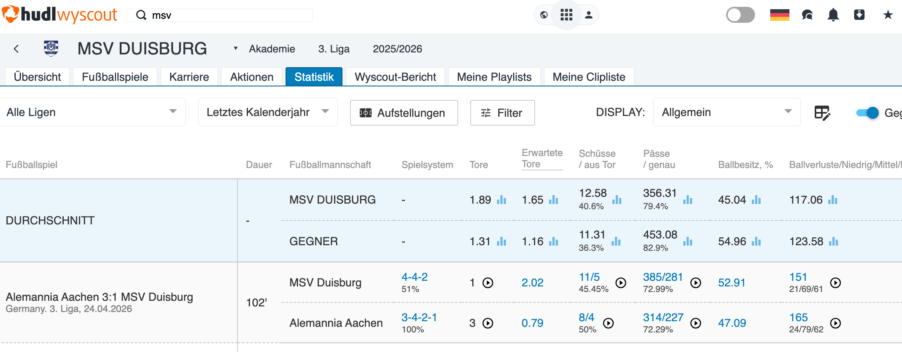Open the user profile icon
The image size is (902, 352).
tap(589, 15)
